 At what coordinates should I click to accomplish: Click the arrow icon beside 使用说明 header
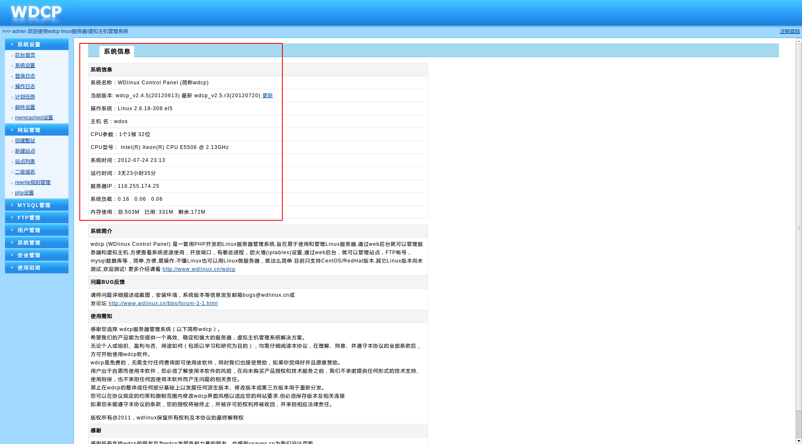tap(12, 267)
